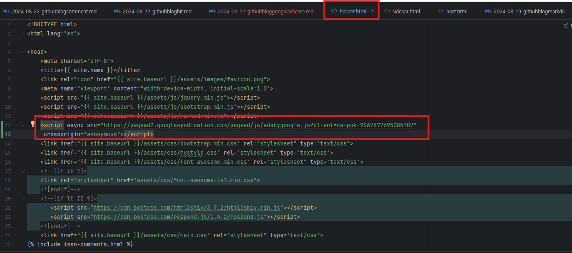Click line number 1 in the gutter

pos(10,25)
